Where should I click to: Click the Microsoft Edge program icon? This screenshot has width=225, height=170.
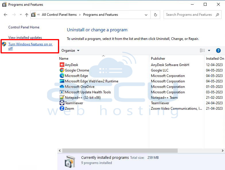tap(62, 76)
